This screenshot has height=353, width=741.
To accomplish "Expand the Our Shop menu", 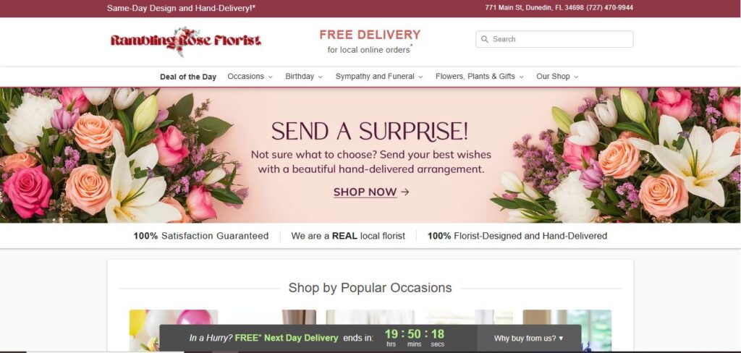I will click(557, 77).
